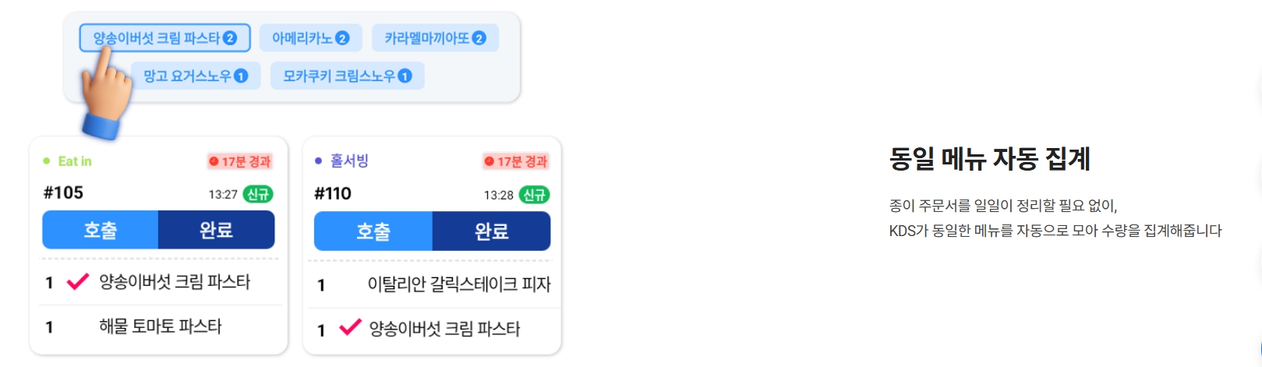Click the 카라멜마끼아또 count badge chip
This screenshot has width=1262, height=367.
point(435,37)
